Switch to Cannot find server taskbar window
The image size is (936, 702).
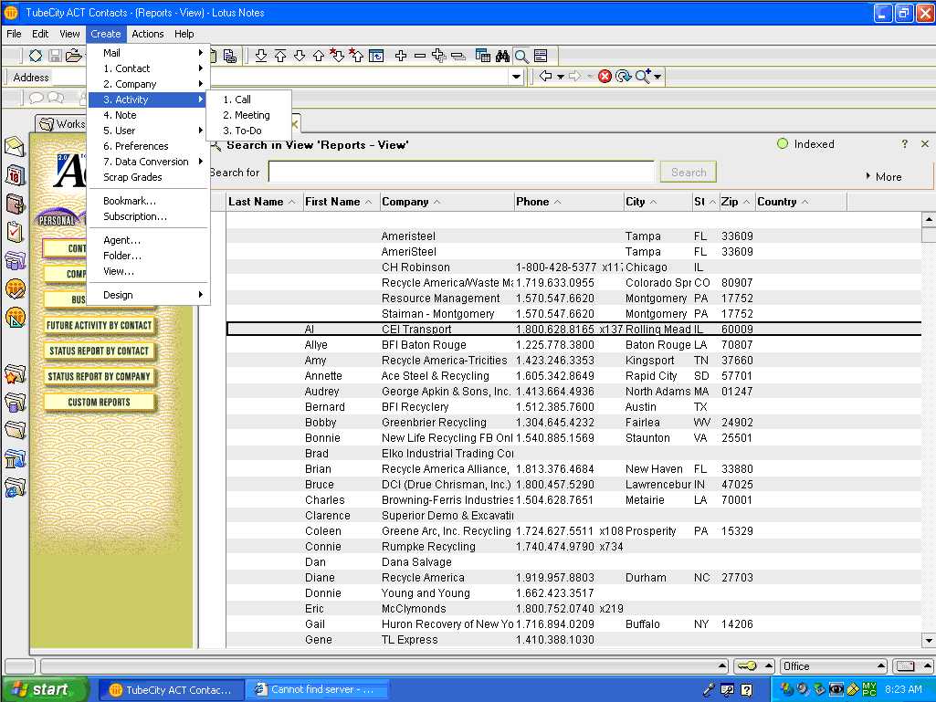[x=317, y=689]
